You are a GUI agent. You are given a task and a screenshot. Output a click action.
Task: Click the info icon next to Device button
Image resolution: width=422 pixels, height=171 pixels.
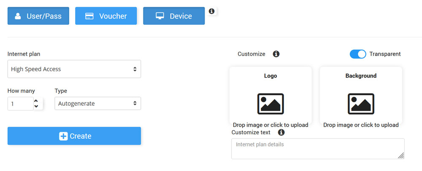212,11
